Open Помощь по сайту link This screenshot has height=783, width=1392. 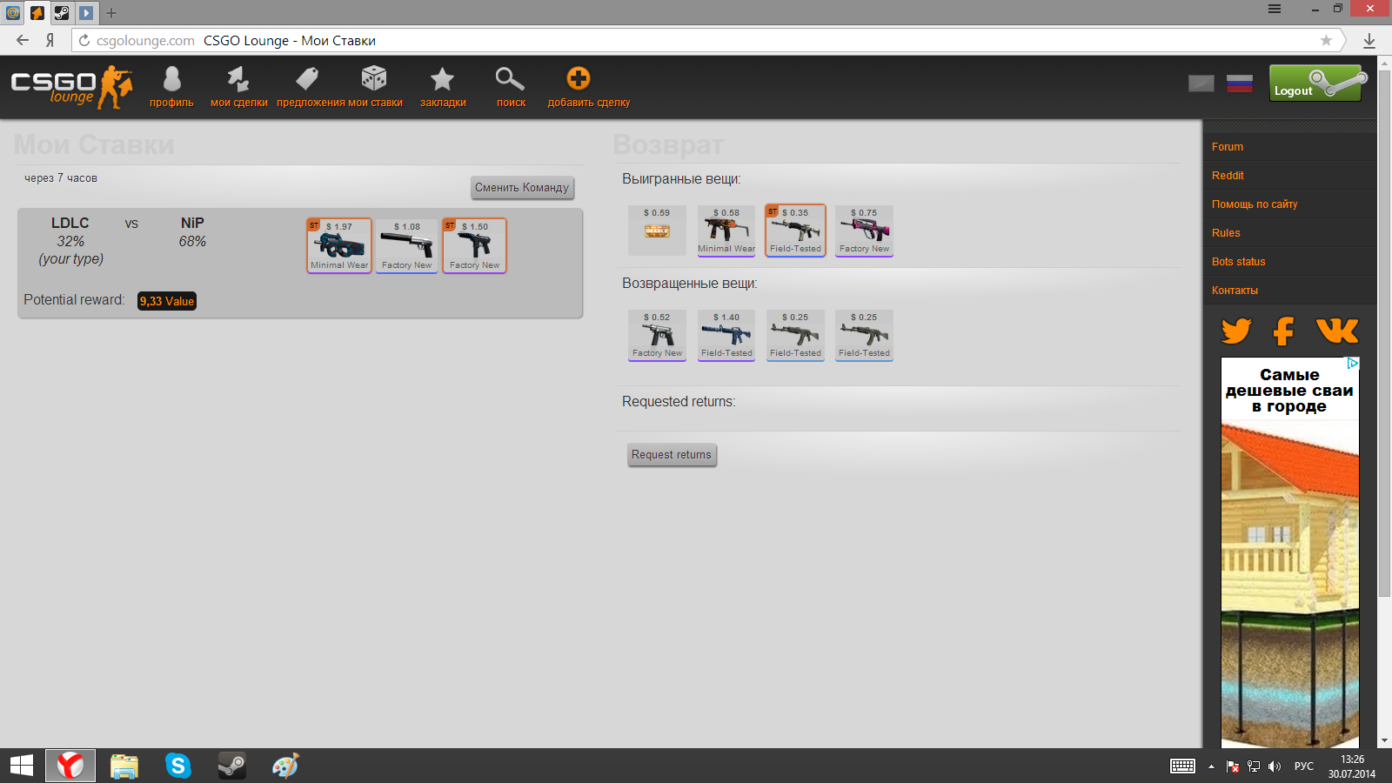[x=1255, y=204]
